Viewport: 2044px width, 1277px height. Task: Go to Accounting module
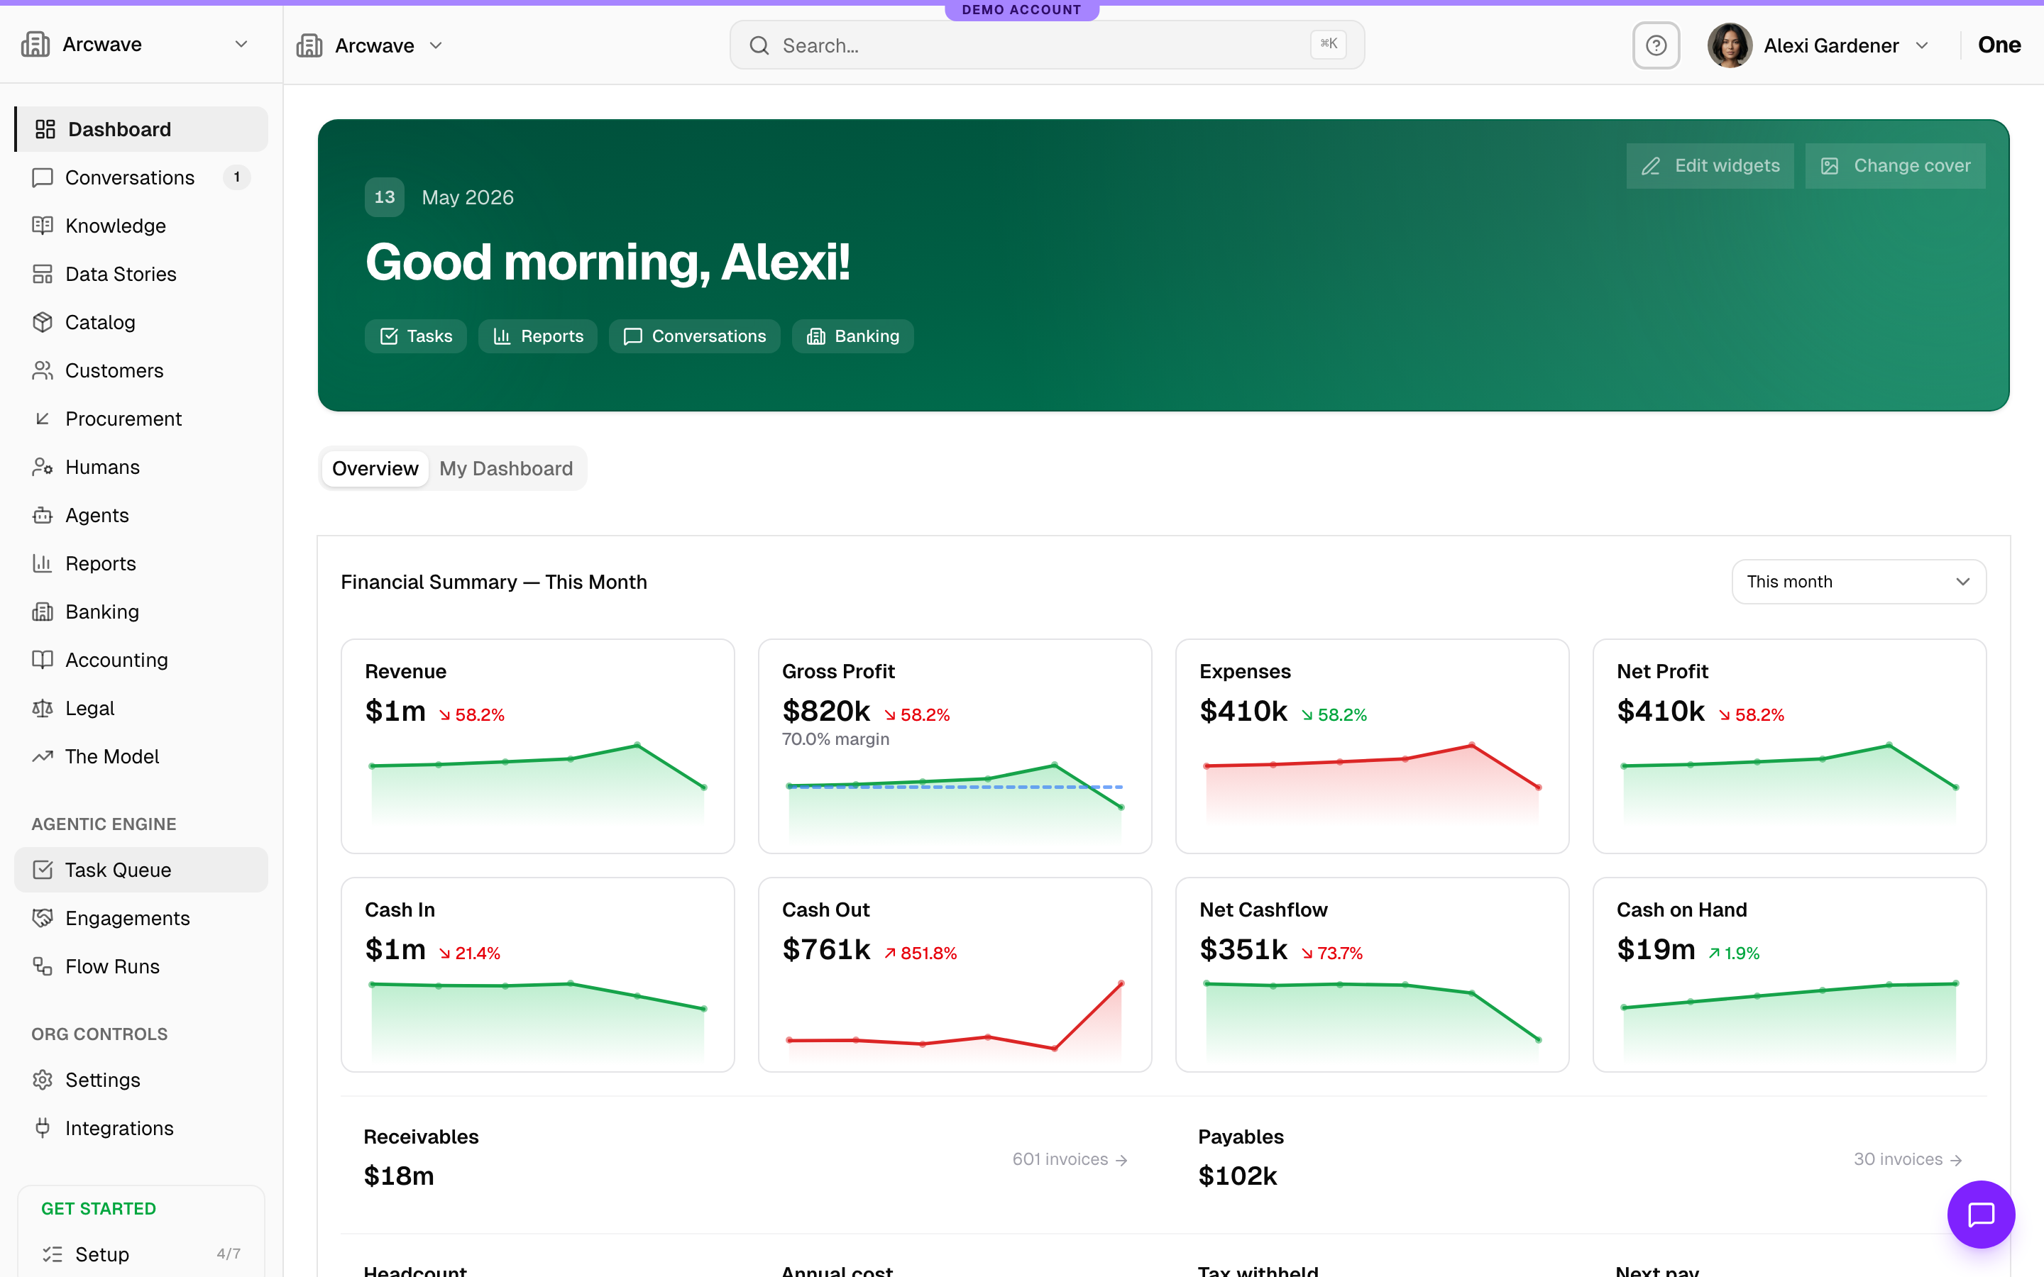pyautogui.click(x=141, y=659)
